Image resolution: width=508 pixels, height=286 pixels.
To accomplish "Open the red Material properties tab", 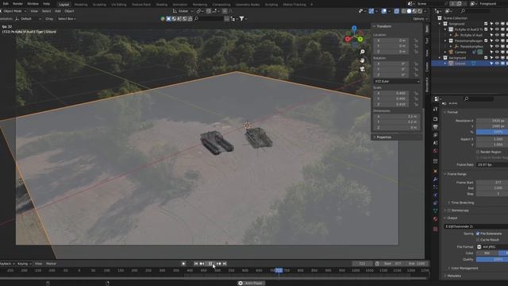I will (x=435, y=219).
